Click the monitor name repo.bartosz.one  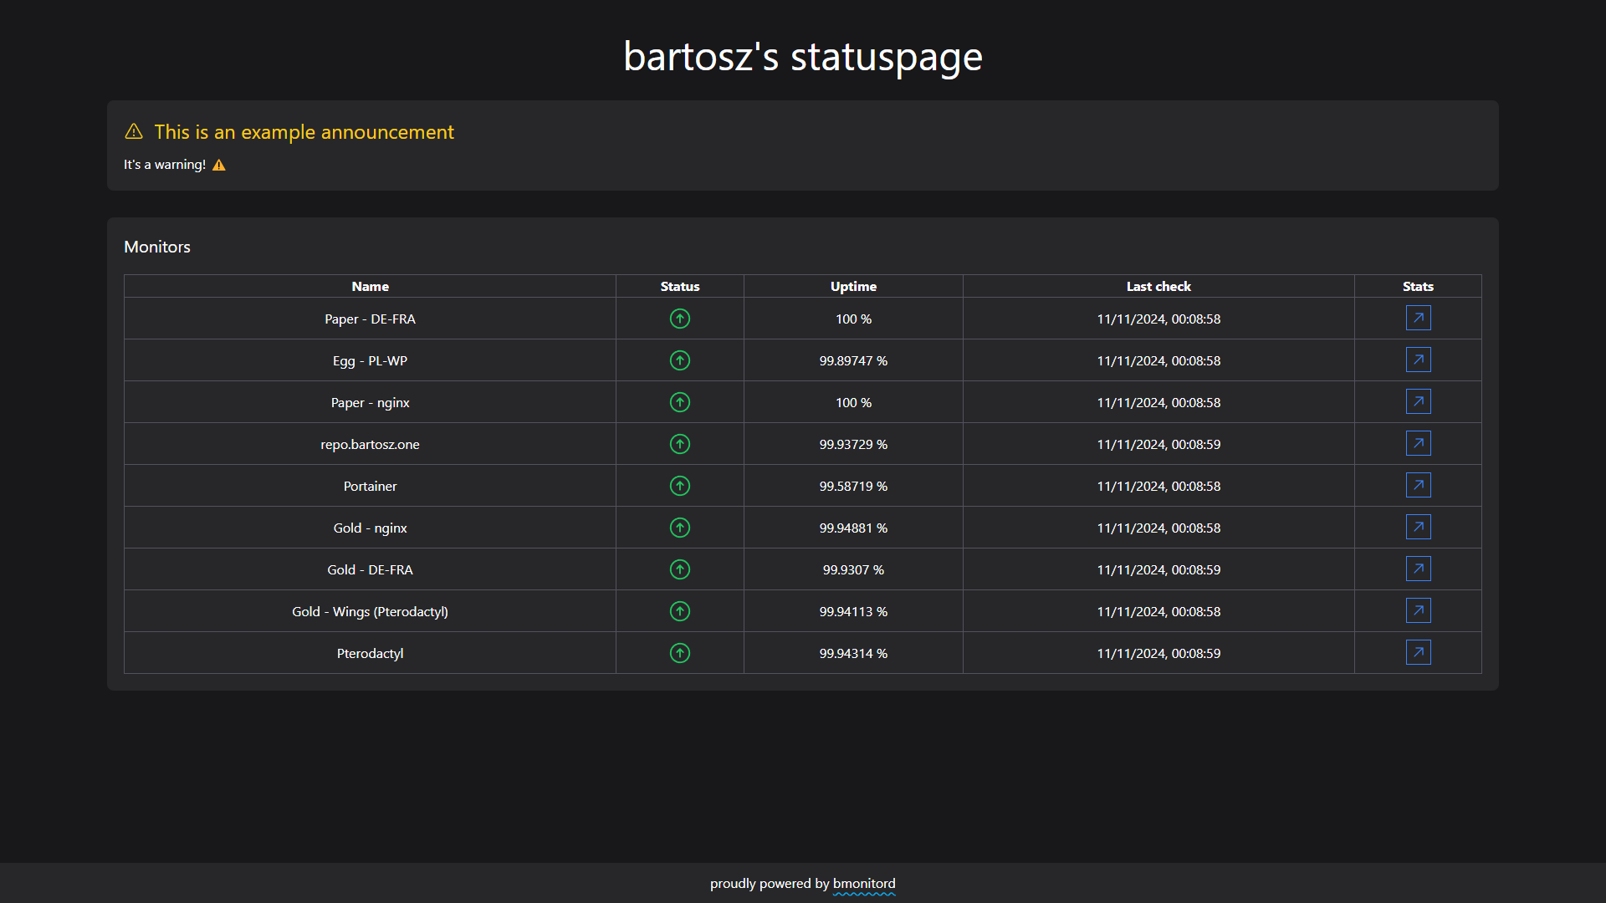[370, 444]
